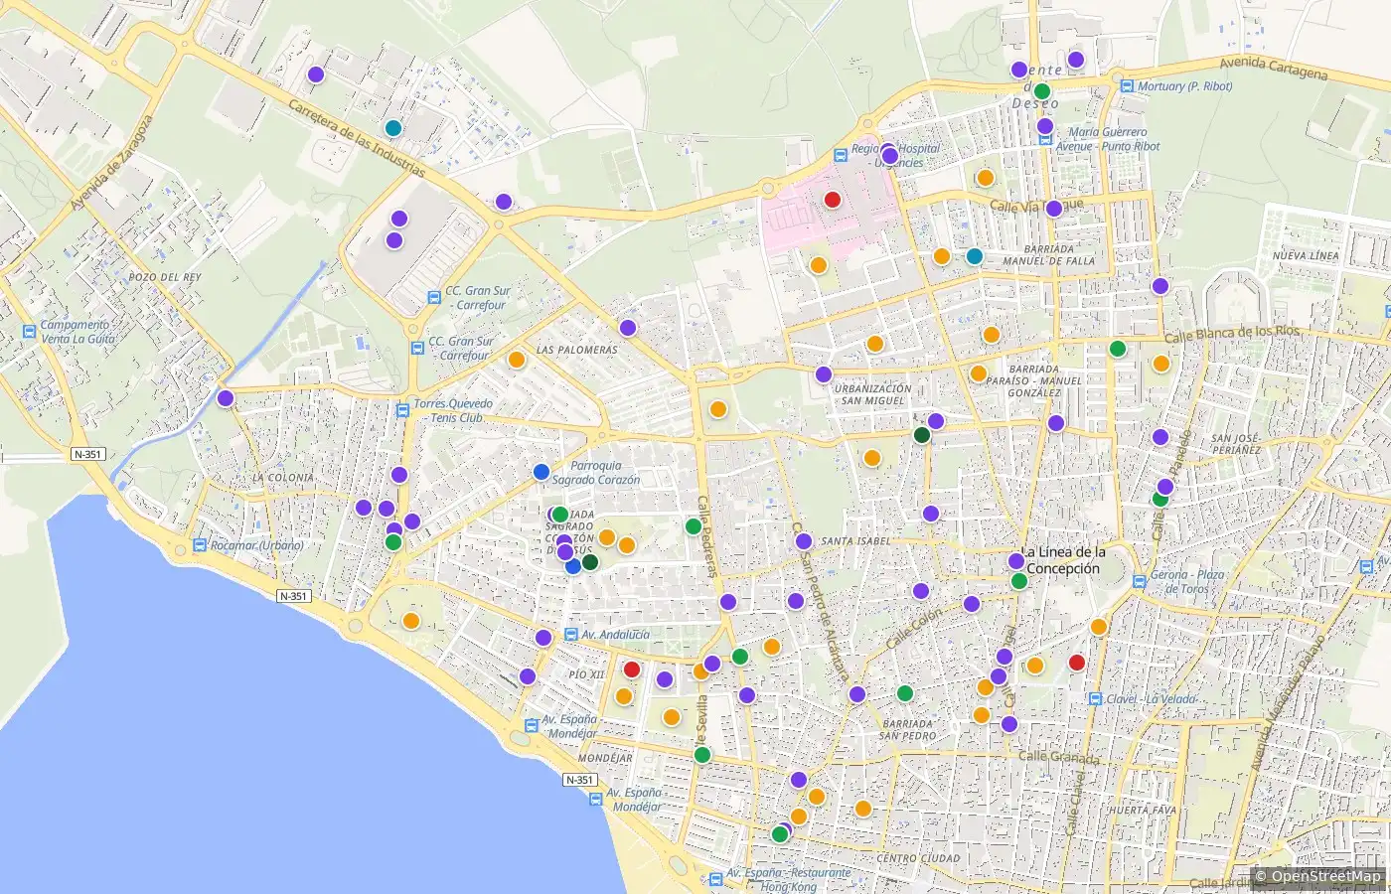Open the OpenStreetMap attribution link
Image resolution: width=1391 pixels, height=894 pixels.
point(1325,876)
